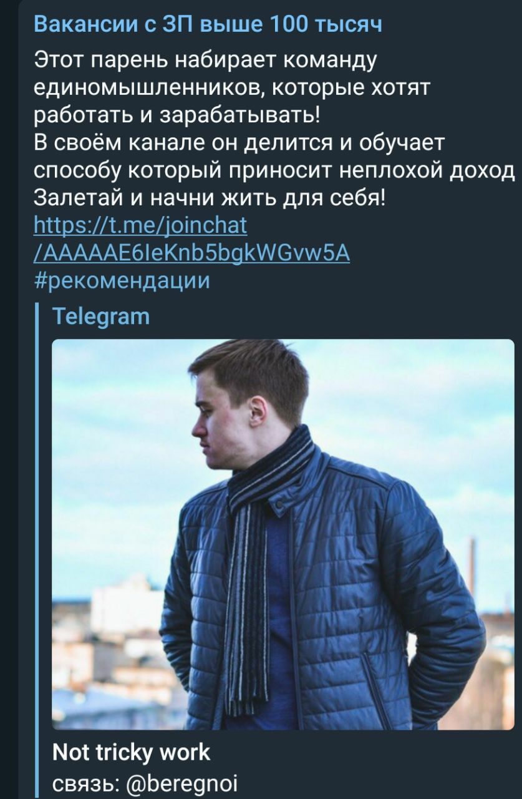Screen dimensions: 522x799
Task: Open the channel name Вакансии с ЗП выше 100 тысяч
Action: [x=207, y=24]
